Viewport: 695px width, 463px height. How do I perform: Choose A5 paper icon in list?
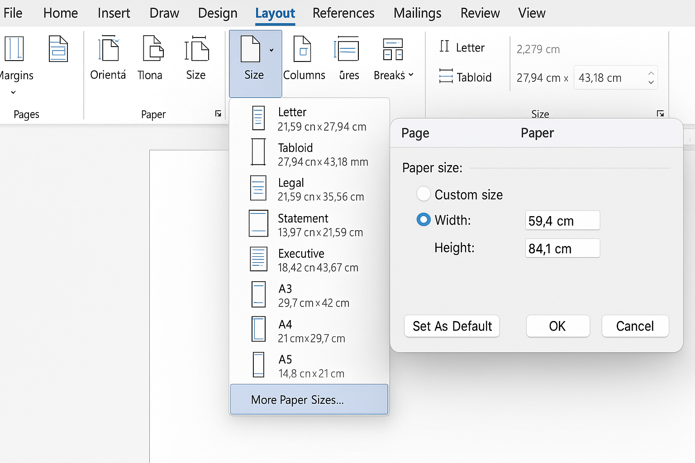coord(258,365)
